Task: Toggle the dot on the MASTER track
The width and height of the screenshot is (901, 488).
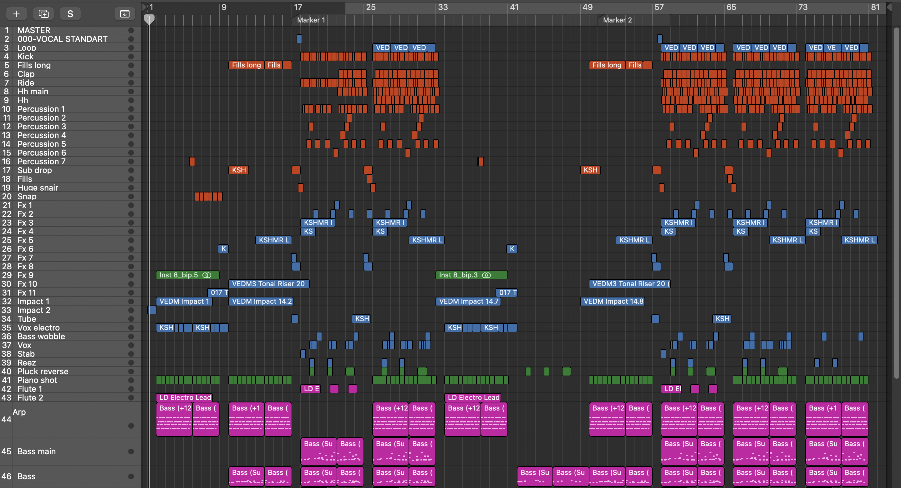Action: [131, 30]
